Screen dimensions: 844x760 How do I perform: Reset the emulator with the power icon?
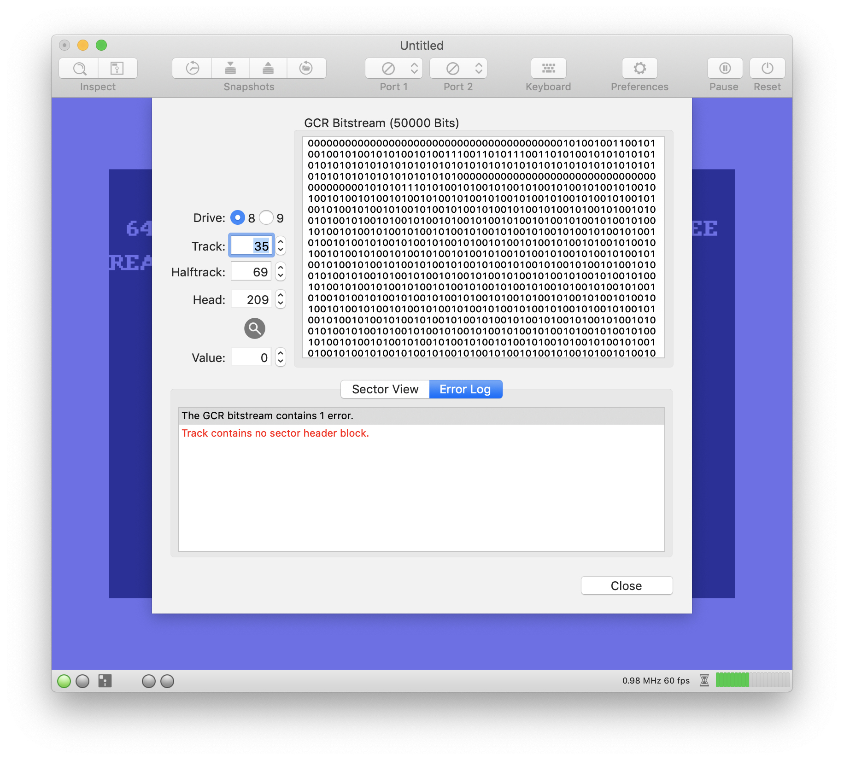tap(767, 68)
